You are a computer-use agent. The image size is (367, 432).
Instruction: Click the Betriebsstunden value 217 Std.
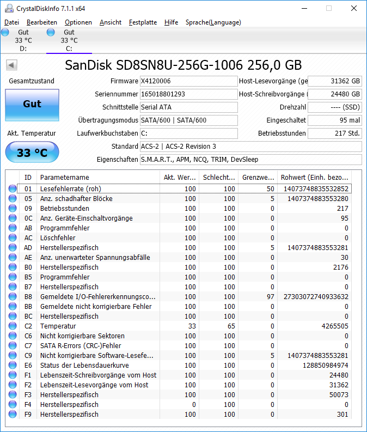click(335, 133)
